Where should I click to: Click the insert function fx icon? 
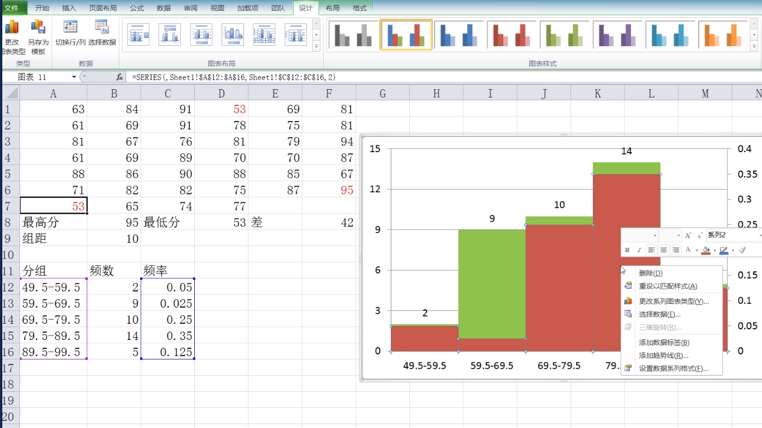[119, 77]
